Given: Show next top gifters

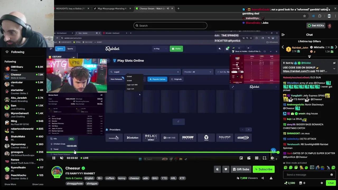Looking at the screenshot, I should 336,47.
